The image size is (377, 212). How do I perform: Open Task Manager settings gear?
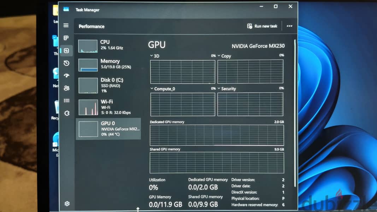click(x=67, y=204)
